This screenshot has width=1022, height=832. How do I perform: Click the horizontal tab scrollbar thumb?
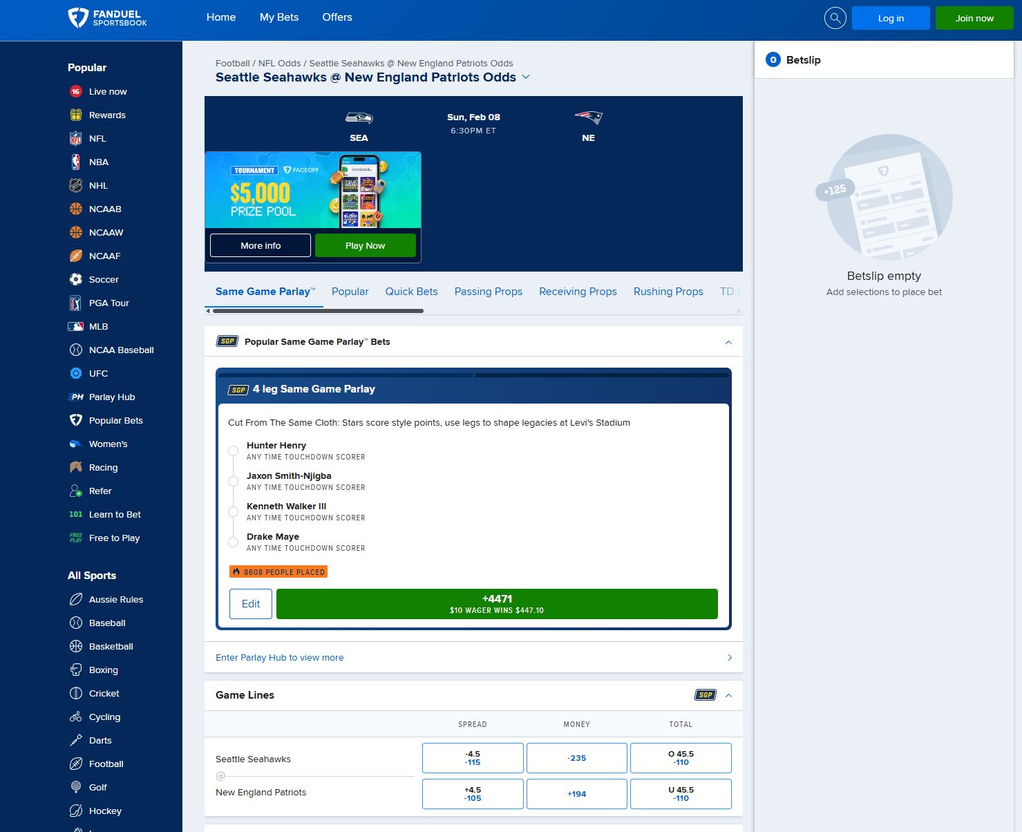[x=318, y=311]
